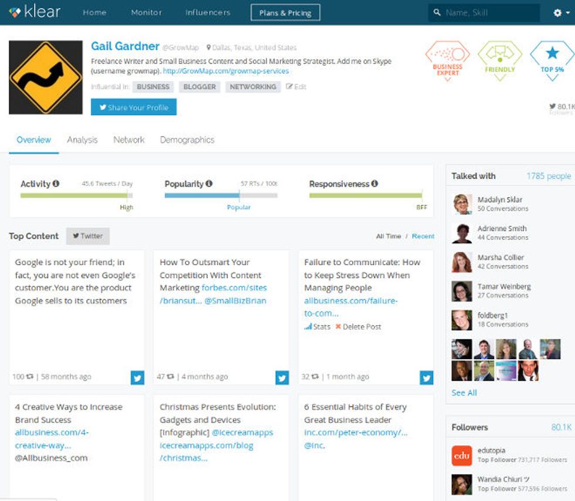This screenshot has height=501, width=575.
Task: Open the Influencers menu
Action: point(208,12)
